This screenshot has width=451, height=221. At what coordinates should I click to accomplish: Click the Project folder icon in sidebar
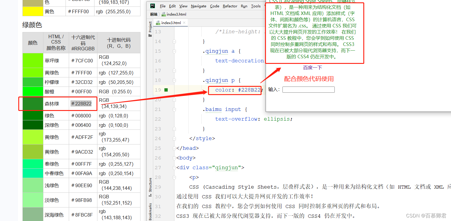[150, 35]
